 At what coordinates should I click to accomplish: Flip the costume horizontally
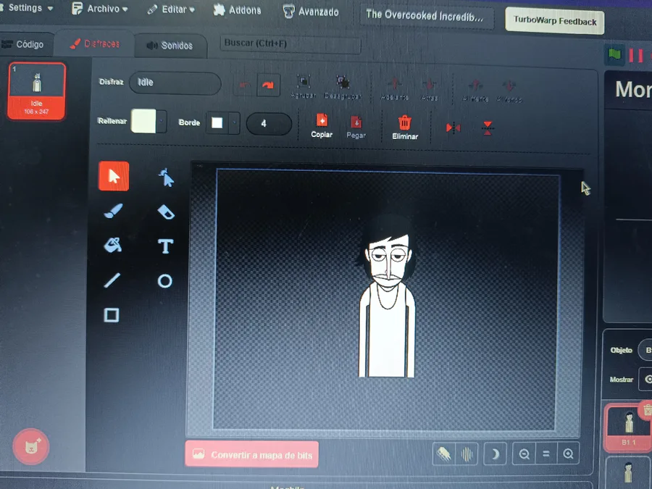(x=453, y=128)
